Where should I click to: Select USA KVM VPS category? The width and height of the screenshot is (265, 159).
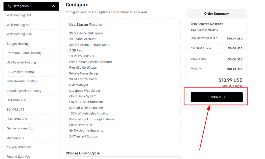(x=16, y=100)
